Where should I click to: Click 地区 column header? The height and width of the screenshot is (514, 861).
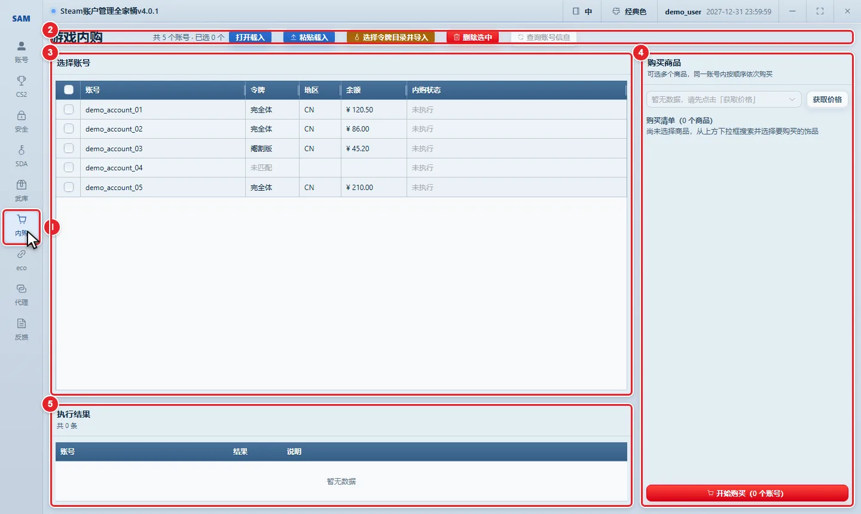coord(320,90)
